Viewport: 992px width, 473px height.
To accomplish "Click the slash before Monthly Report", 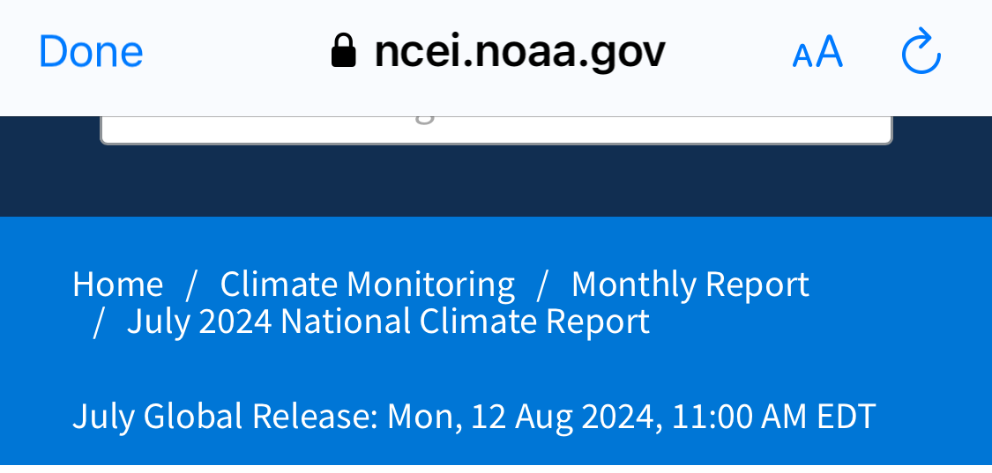I will 542,285.
